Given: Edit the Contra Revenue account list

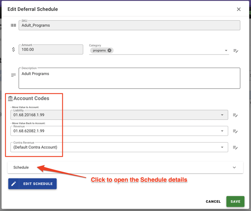Looking at the screenshot, I should click(235, 148).
